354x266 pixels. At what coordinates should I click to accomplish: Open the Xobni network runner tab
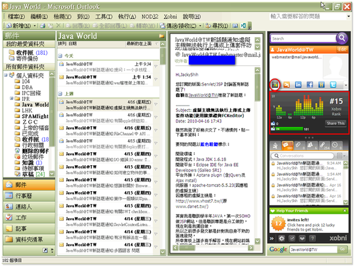click(x=275, y=146)
